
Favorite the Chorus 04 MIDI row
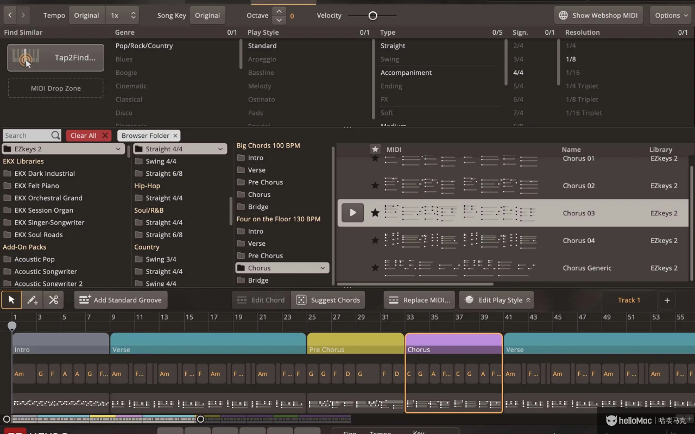pyautogui.click(x=375, y=240)
